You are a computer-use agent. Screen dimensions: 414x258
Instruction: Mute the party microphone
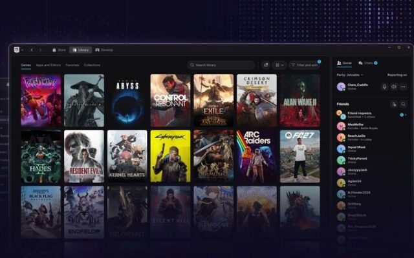click(384, 86)
